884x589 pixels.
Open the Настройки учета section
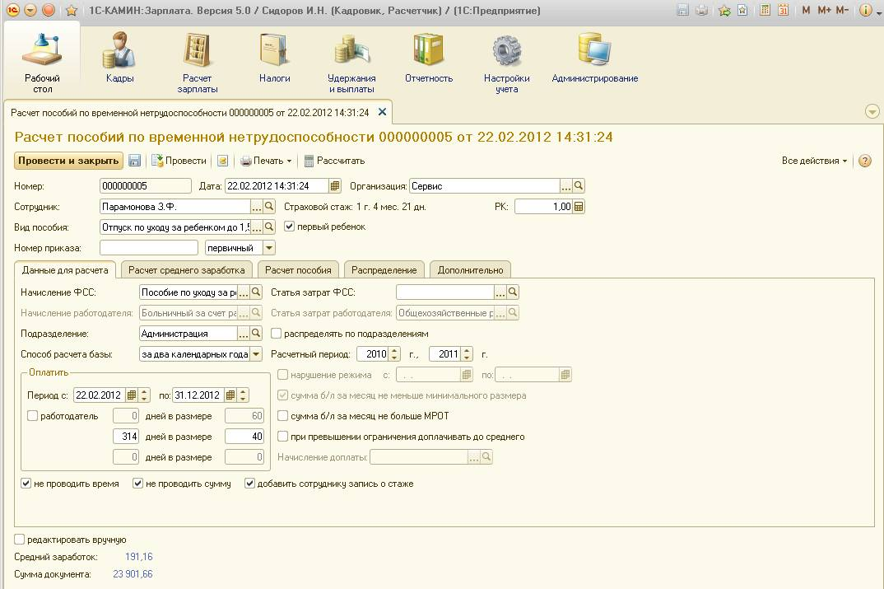tap(506, 63)
